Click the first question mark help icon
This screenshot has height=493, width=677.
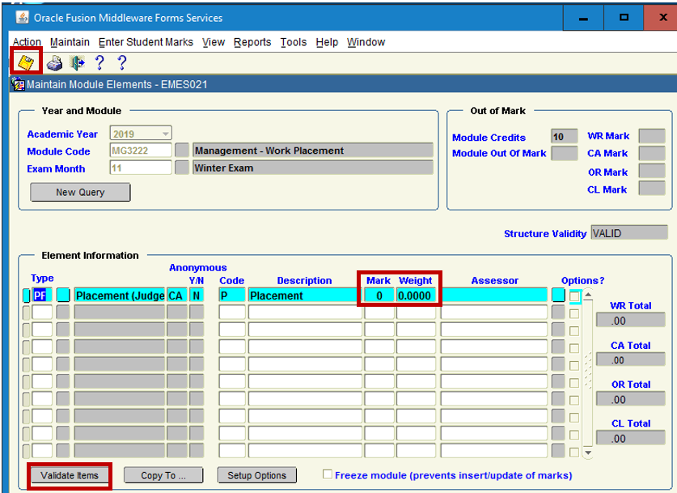point(99,63)
